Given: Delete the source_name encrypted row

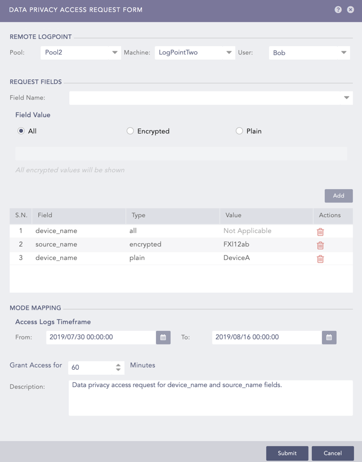Looking at the screenshot, I should point(320,245).
